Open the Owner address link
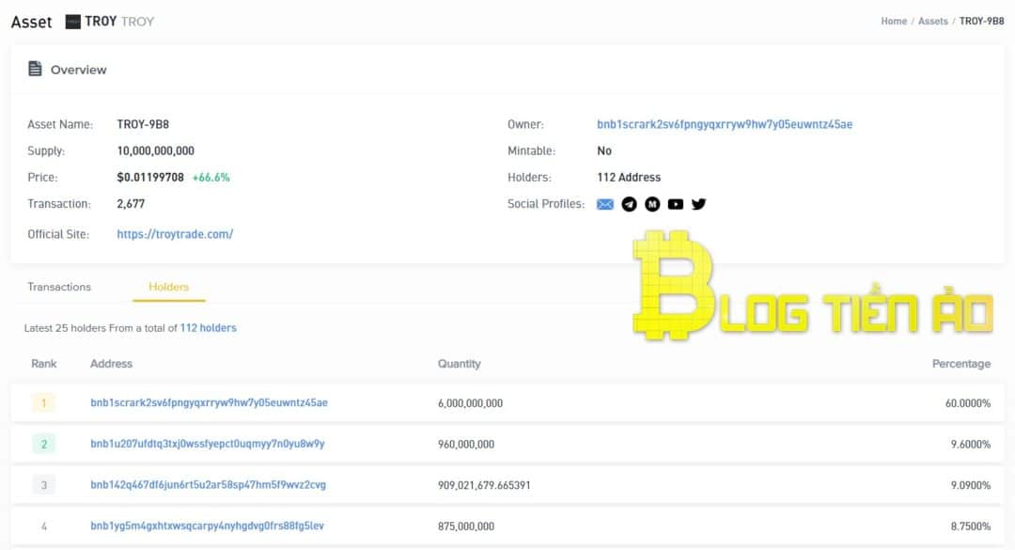Screen dimensions: 1015x550 [x=725, y=124]
